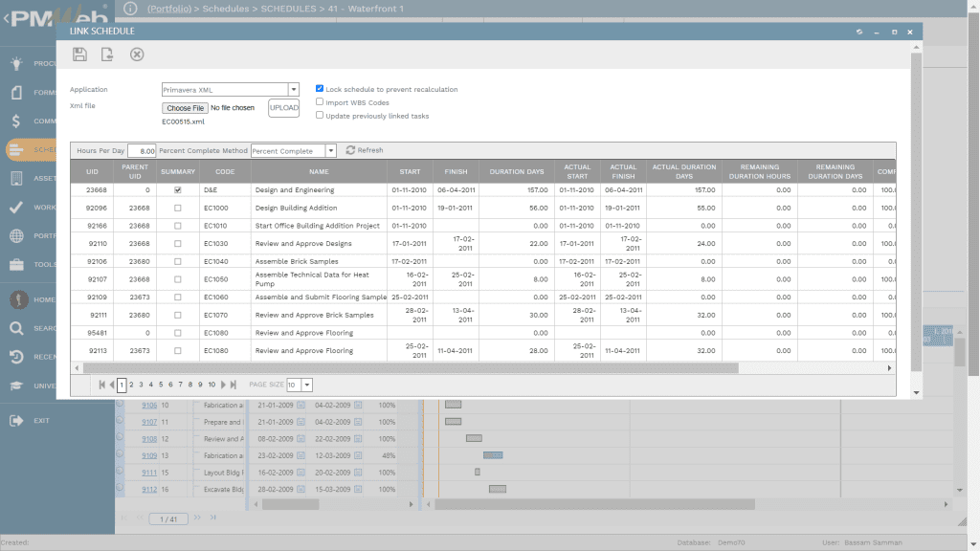Open the Recent history sidebar icon
980x551 pixels.
click(x=17, y=357)
